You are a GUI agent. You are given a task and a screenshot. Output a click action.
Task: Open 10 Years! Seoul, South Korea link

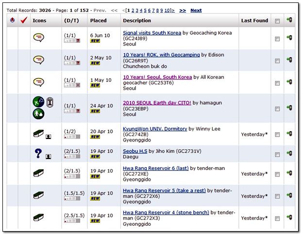coord(157,77)
